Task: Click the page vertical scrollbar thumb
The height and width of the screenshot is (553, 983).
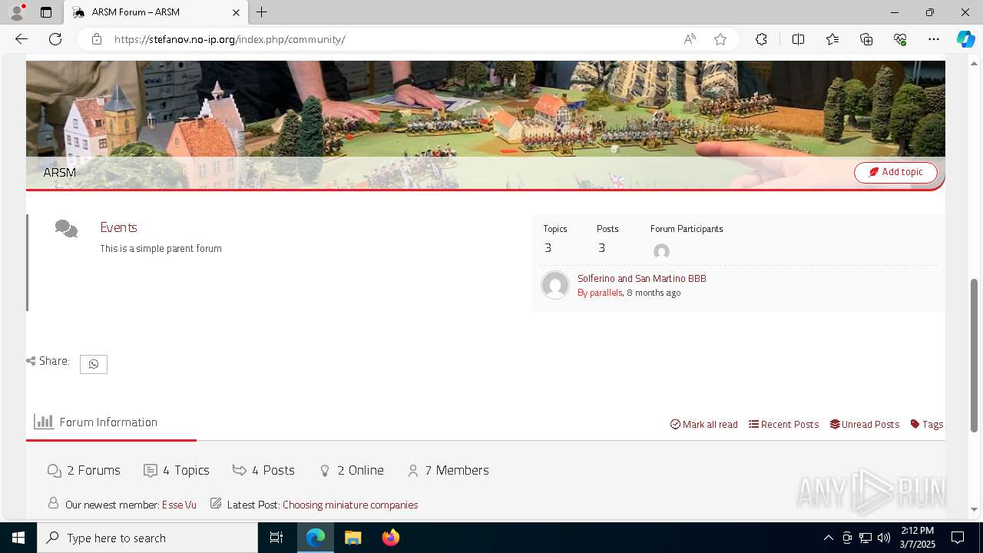Action: [975, 356]
